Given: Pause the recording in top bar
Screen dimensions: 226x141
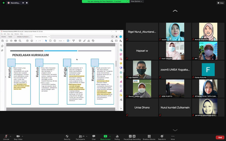Looking at the screenshot, I should [23, 3].
